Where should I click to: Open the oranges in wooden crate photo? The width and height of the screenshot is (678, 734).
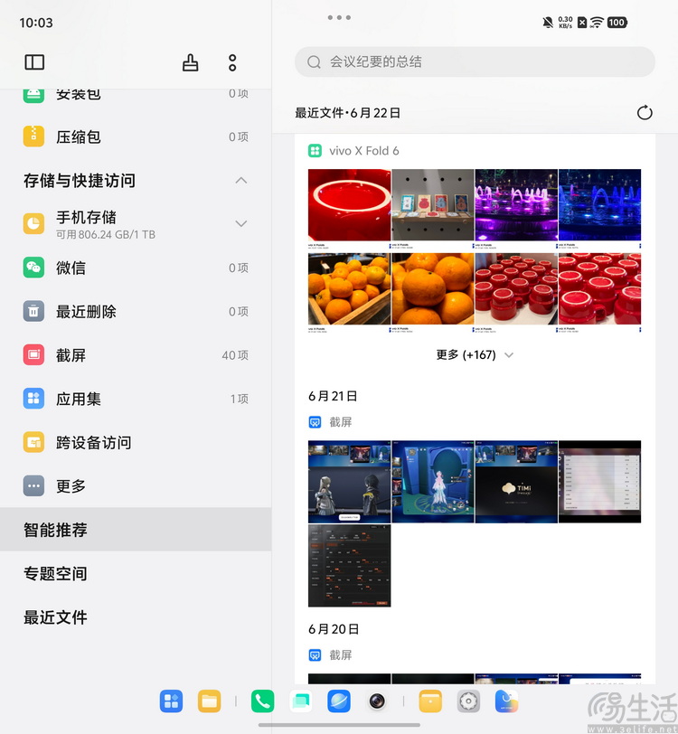pyautogui.click(x=349, y=289)
